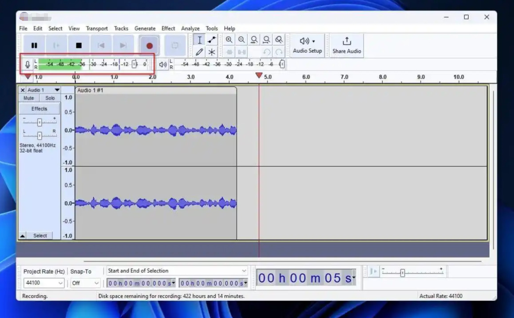Viewport: 514px width, 318px height.
Task: Toggle the Loop button
Action: [175, 45]
